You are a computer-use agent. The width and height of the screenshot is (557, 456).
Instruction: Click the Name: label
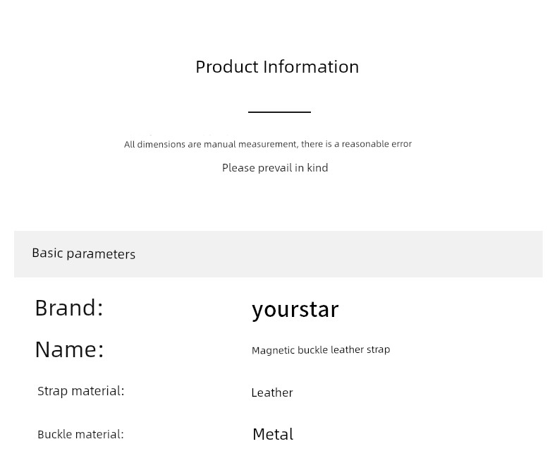point(69,349)
